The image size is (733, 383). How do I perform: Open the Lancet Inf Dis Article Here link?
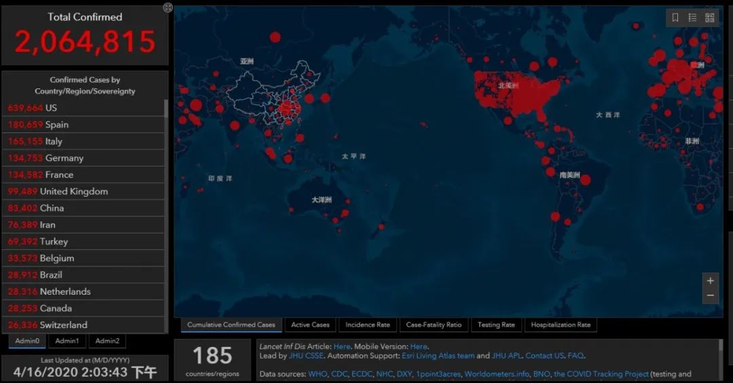click(341, 346)
